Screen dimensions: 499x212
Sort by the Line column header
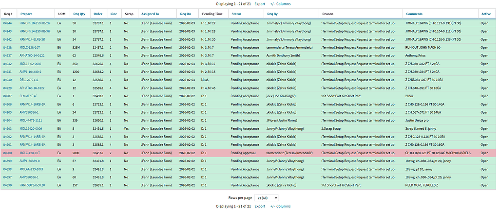114,14
